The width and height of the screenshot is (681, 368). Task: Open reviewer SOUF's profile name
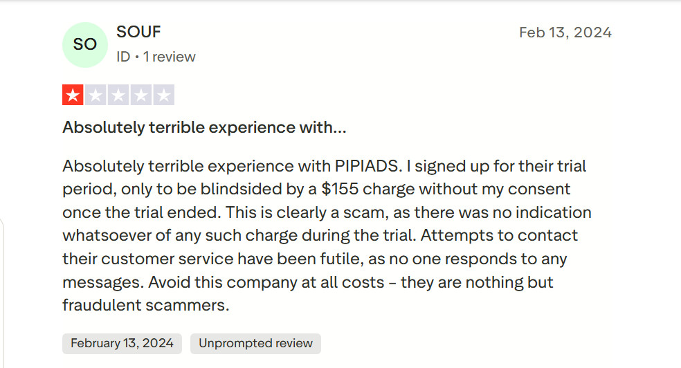(x=138, y=32)
